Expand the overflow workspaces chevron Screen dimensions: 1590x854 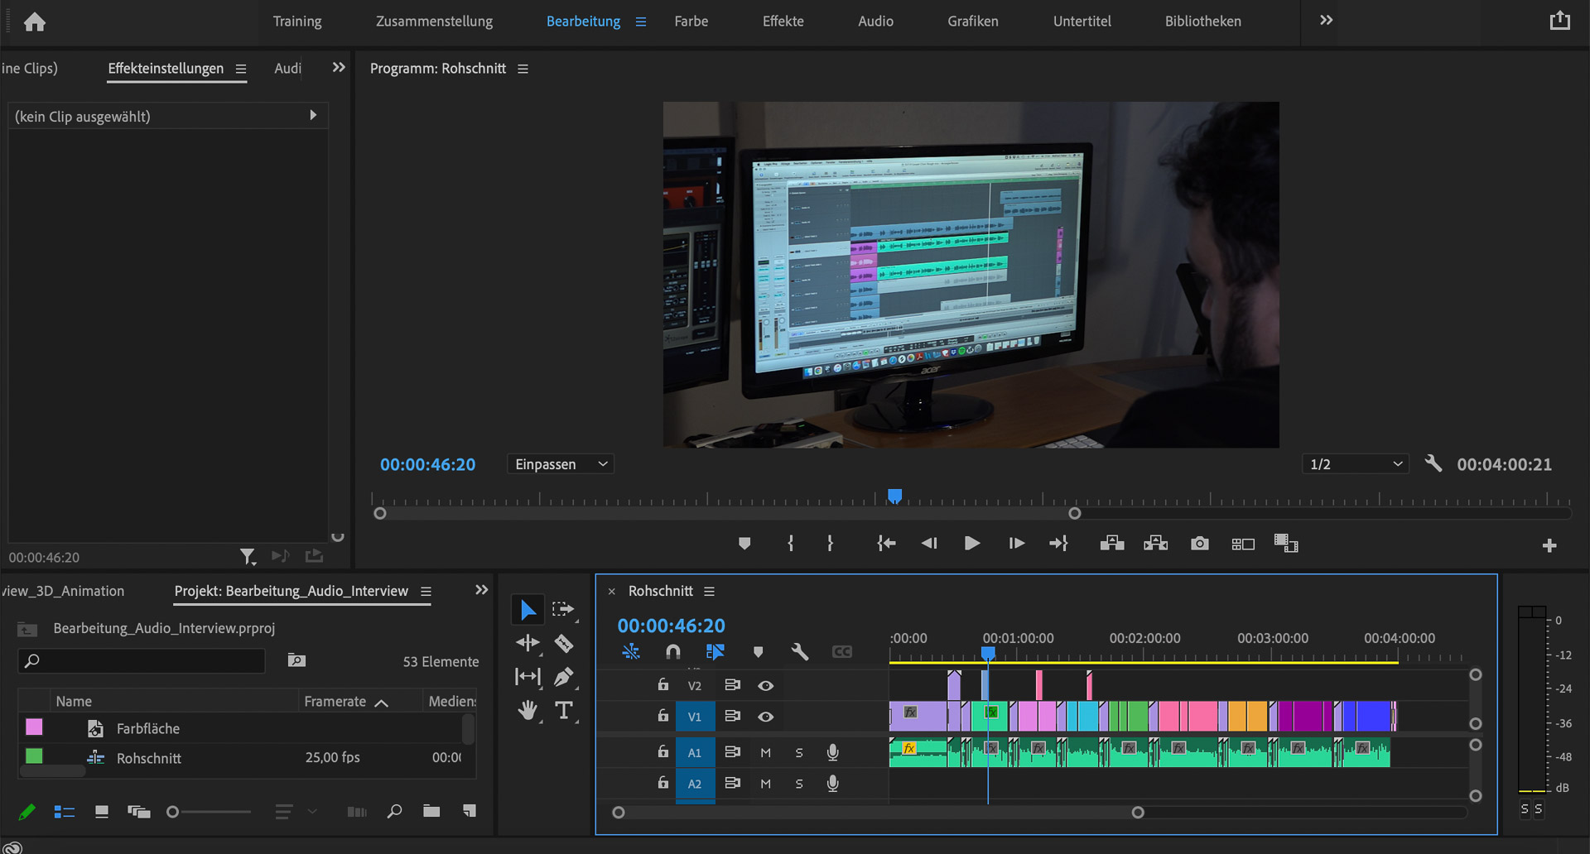tap(1326, 21)
